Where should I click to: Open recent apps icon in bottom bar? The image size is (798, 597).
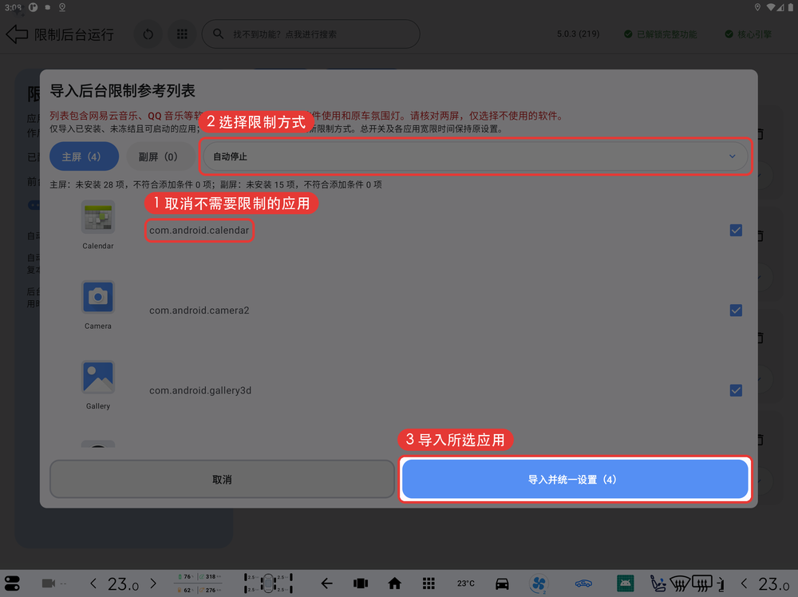pyautogui.click(x=361, y=583)
